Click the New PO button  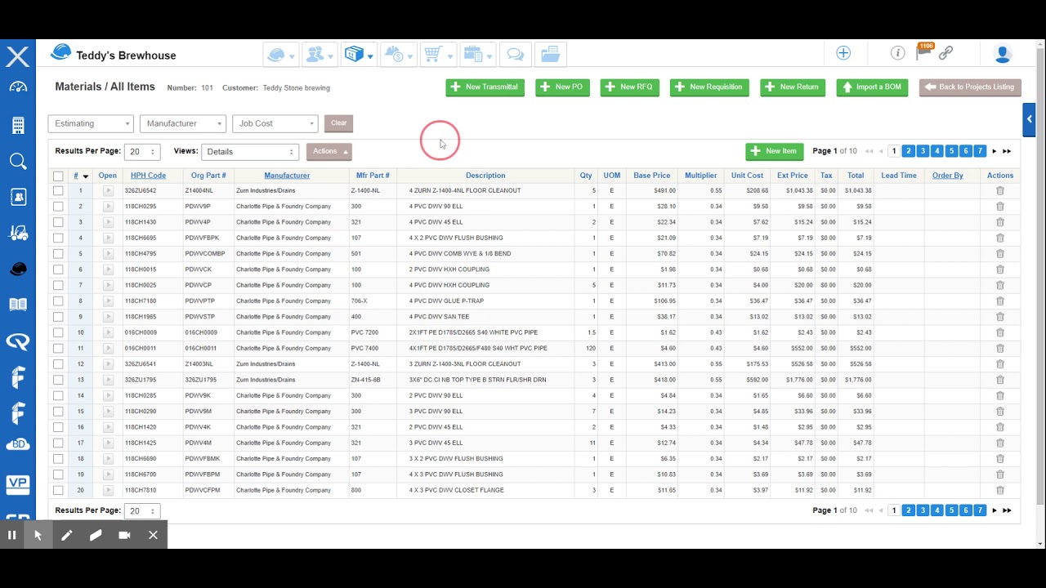click(x=562, y=87)
